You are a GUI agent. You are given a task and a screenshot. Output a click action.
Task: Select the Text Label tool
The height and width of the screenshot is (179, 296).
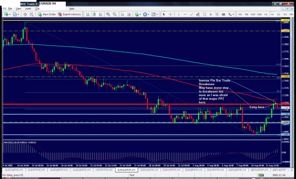tap(217, 14)
